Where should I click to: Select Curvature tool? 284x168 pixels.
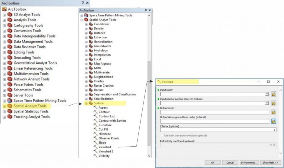[x=105, y=125]
